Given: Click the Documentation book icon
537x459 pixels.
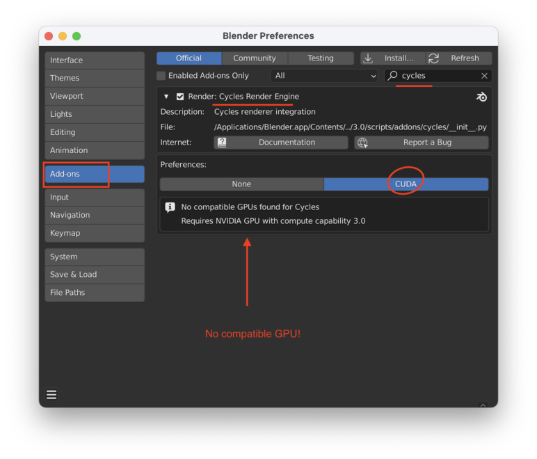Looking at the screenshot, I should click(x=222, y=143).
